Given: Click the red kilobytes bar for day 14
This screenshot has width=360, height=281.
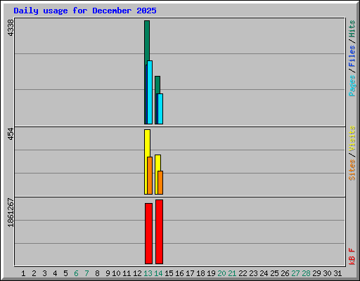Looking at the screenshot, I should point(159,232).
